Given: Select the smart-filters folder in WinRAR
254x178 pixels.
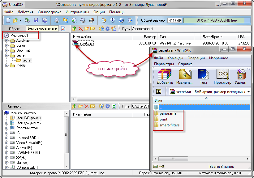Looking at the screenshot, I should tap(170, 125).
